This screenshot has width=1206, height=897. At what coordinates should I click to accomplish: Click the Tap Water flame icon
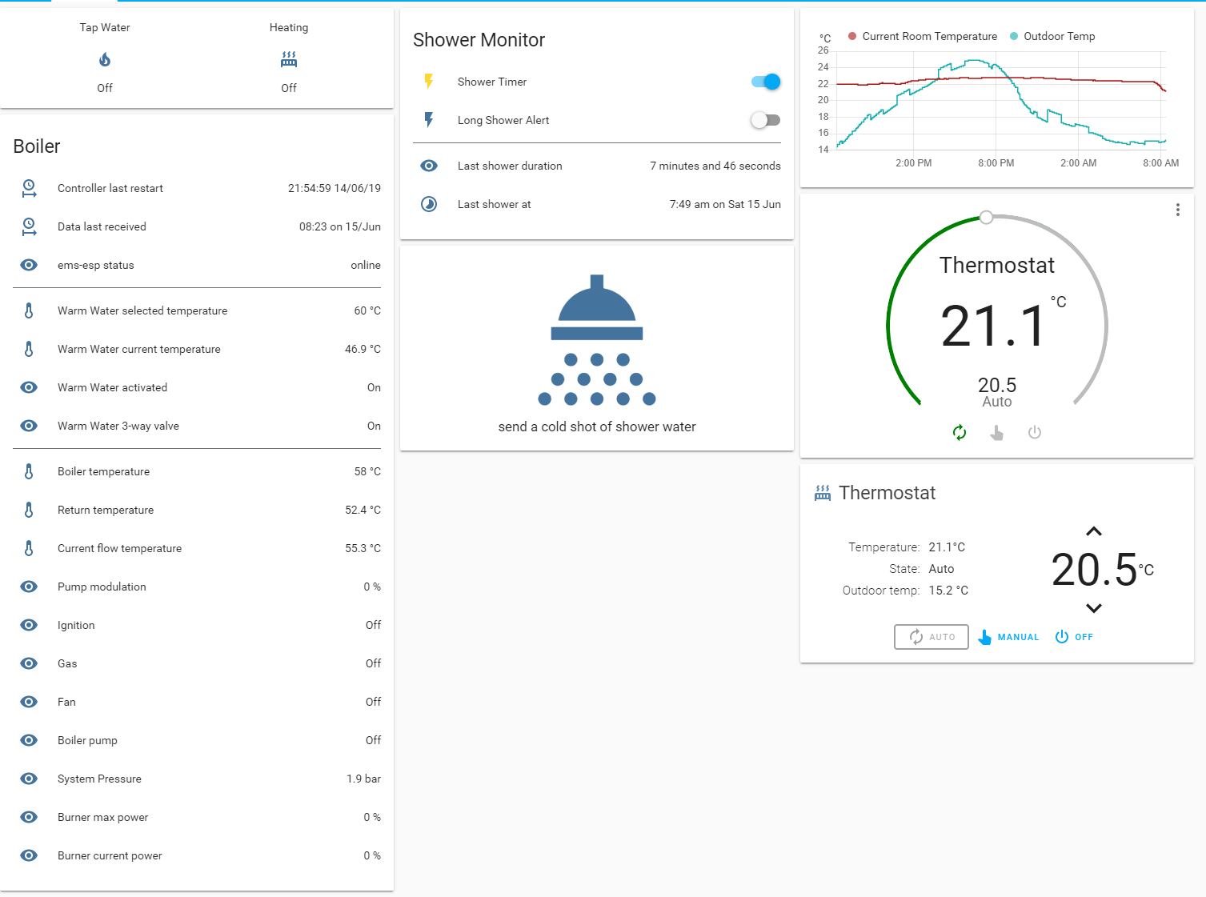105,59
